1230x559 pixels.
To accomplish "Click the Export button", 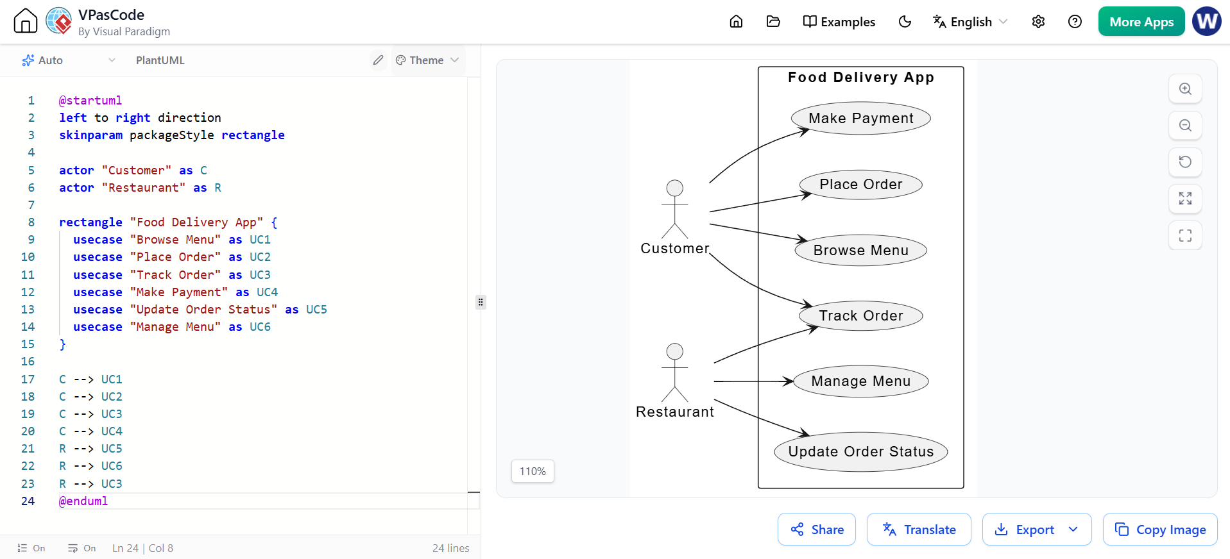I will click(1024, 530).
